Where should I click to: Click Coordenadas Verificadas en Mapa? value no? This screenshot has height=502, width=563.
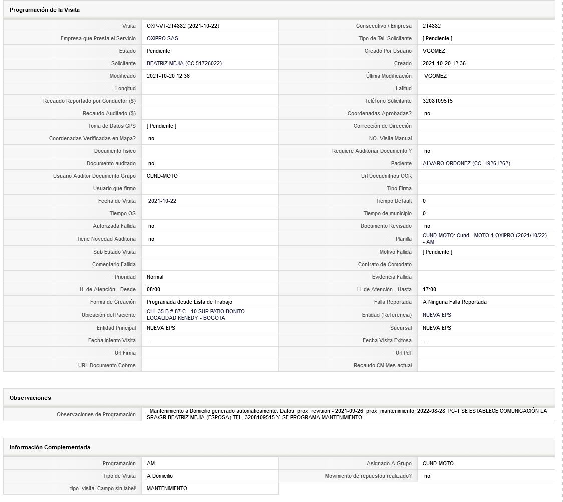point(151,139)
